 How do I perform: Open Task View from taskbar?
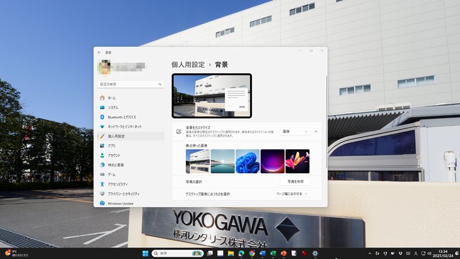click(x=210, y=253)
